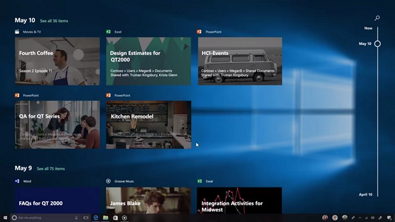The height and width of the screenshot is (222, 395).
Task: Click the PowerPoint icon above Kitchen Remodel
Action: 109,95
